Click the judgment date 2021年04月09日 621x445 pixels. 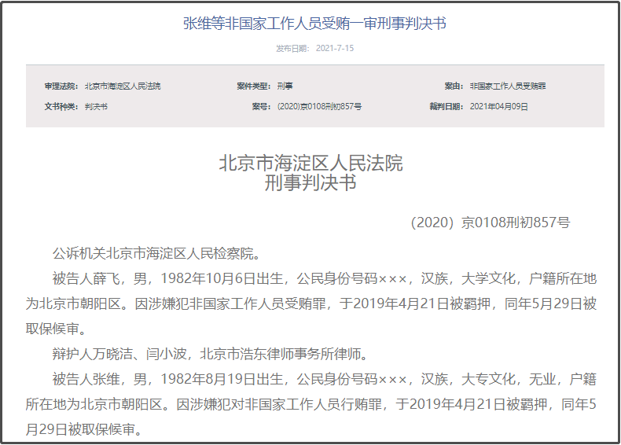click(x=498, y=107)
